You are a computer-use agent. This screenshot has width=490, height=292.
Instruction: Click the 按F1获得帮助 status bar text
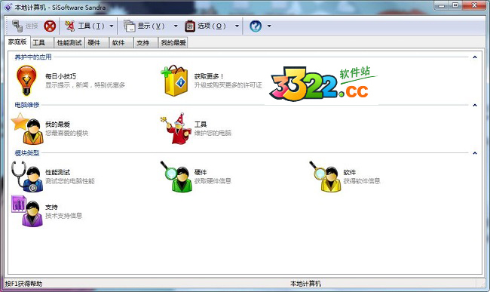click(x=24, y=284)
